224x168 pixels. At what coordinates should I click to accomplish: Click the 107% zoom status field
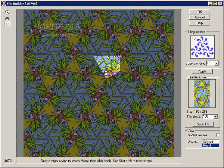[9, 161]
